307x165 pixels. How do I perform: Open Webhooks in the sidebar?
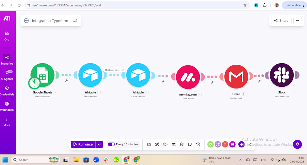click(x=7, y=106)
